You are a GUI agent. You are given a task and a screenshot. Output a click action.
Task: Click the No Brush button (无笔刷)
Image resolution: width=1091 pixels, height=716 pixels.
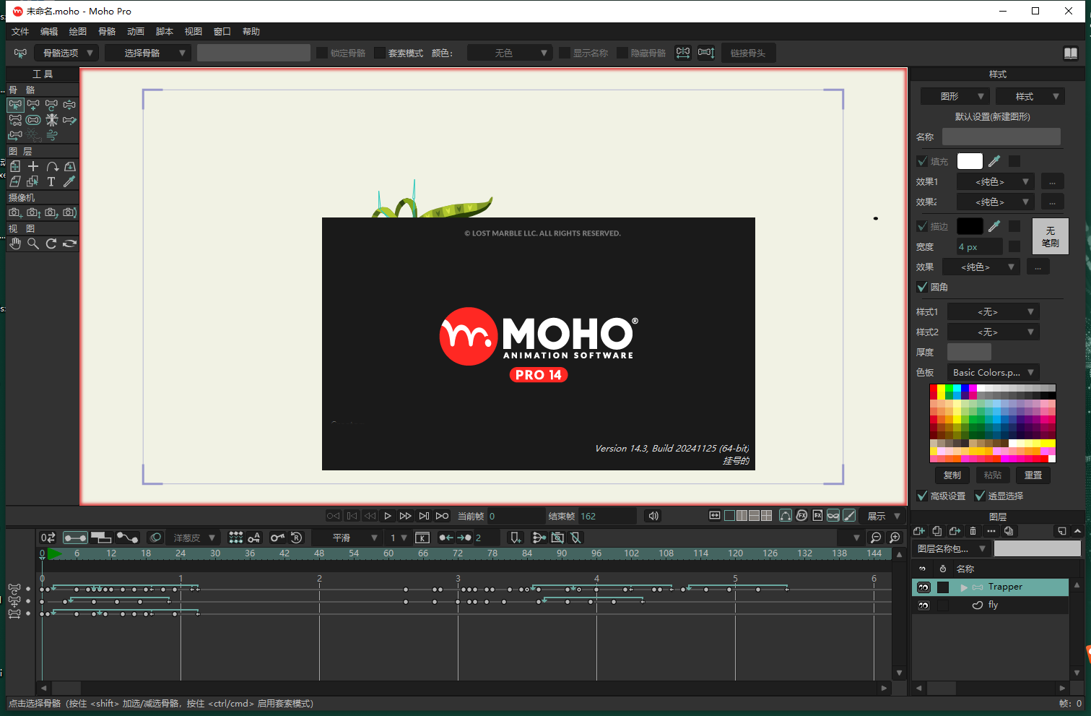click(1051, 236)
